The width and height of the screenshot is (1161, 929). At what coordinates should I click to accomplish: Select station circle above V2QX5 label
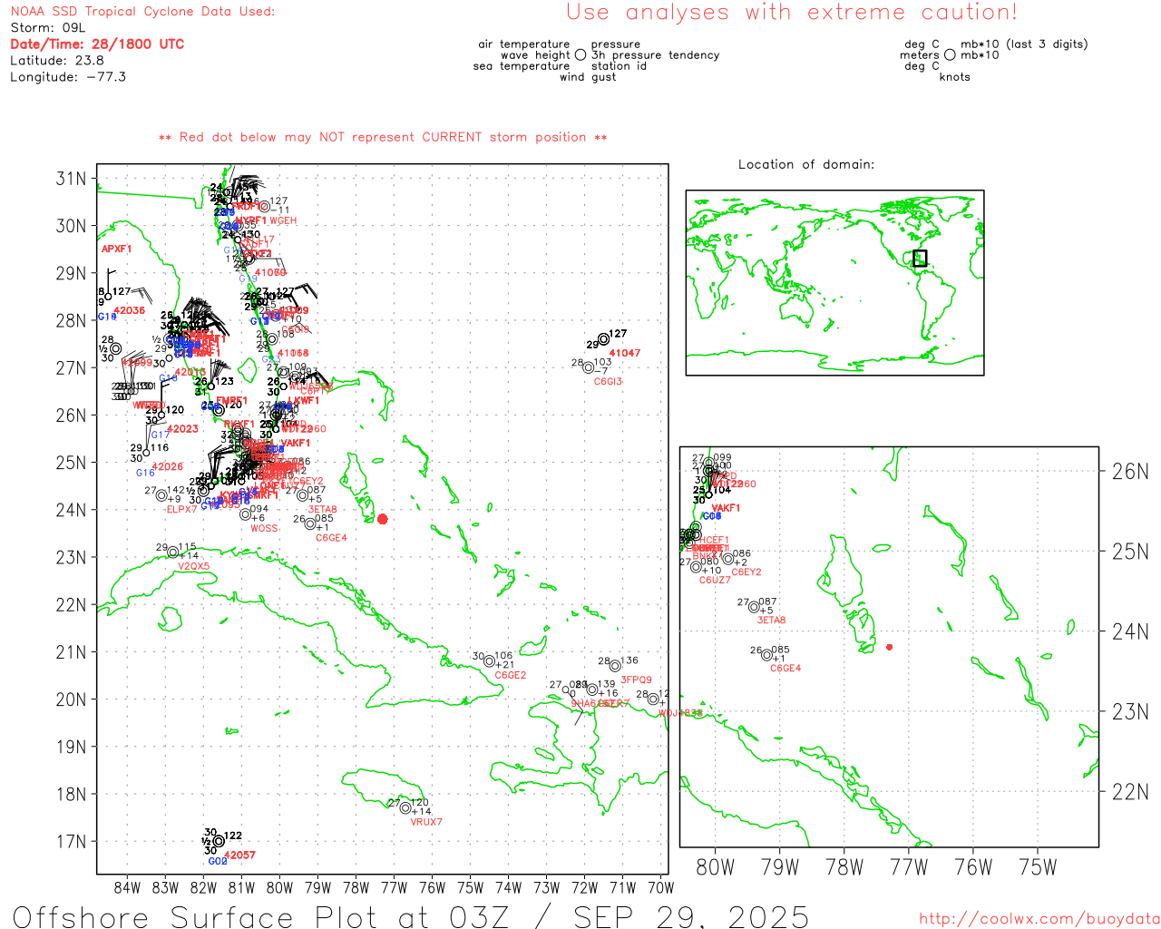pyautogui.click(x=173, y=553)
